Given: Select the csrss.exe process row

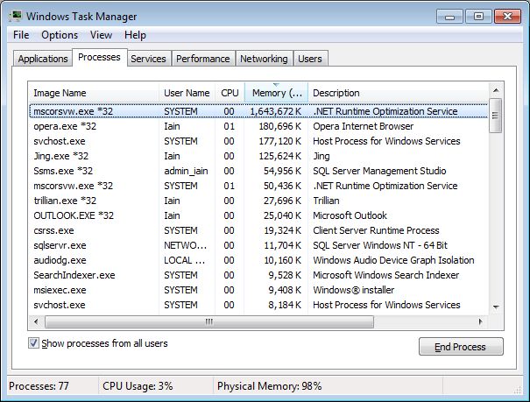Looking at the screenshot, I should tap(259, 230).
